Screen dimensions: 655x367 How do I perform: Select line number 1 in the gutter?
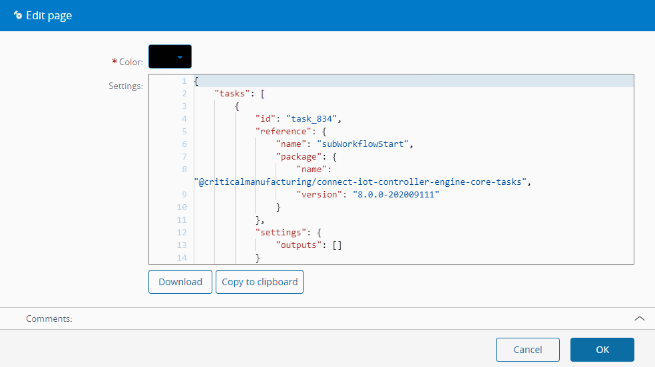pyautogui.click(x=184, y=81)
